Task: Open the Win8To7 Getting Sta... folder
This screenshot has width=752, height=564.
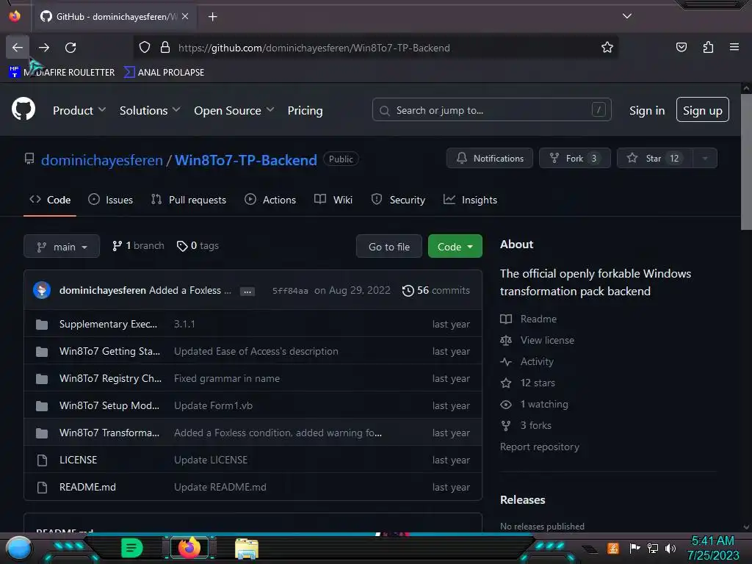Action: pos(109,352)
